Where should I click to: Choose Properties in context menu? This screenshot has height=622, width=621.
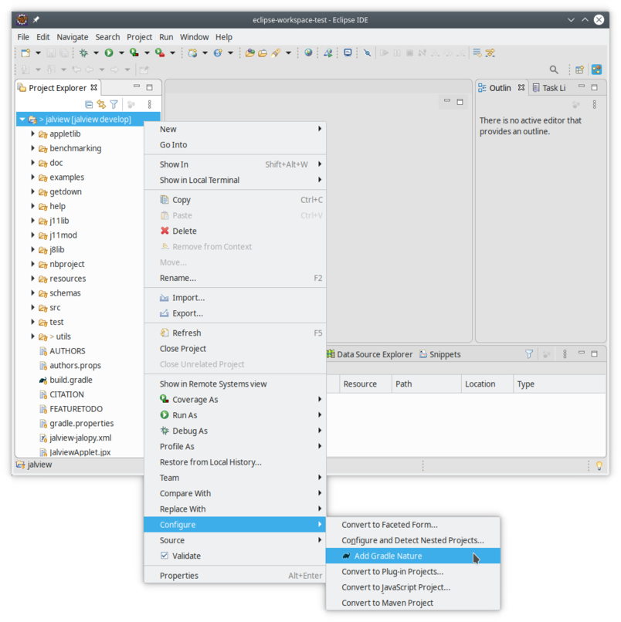[235, 575]
